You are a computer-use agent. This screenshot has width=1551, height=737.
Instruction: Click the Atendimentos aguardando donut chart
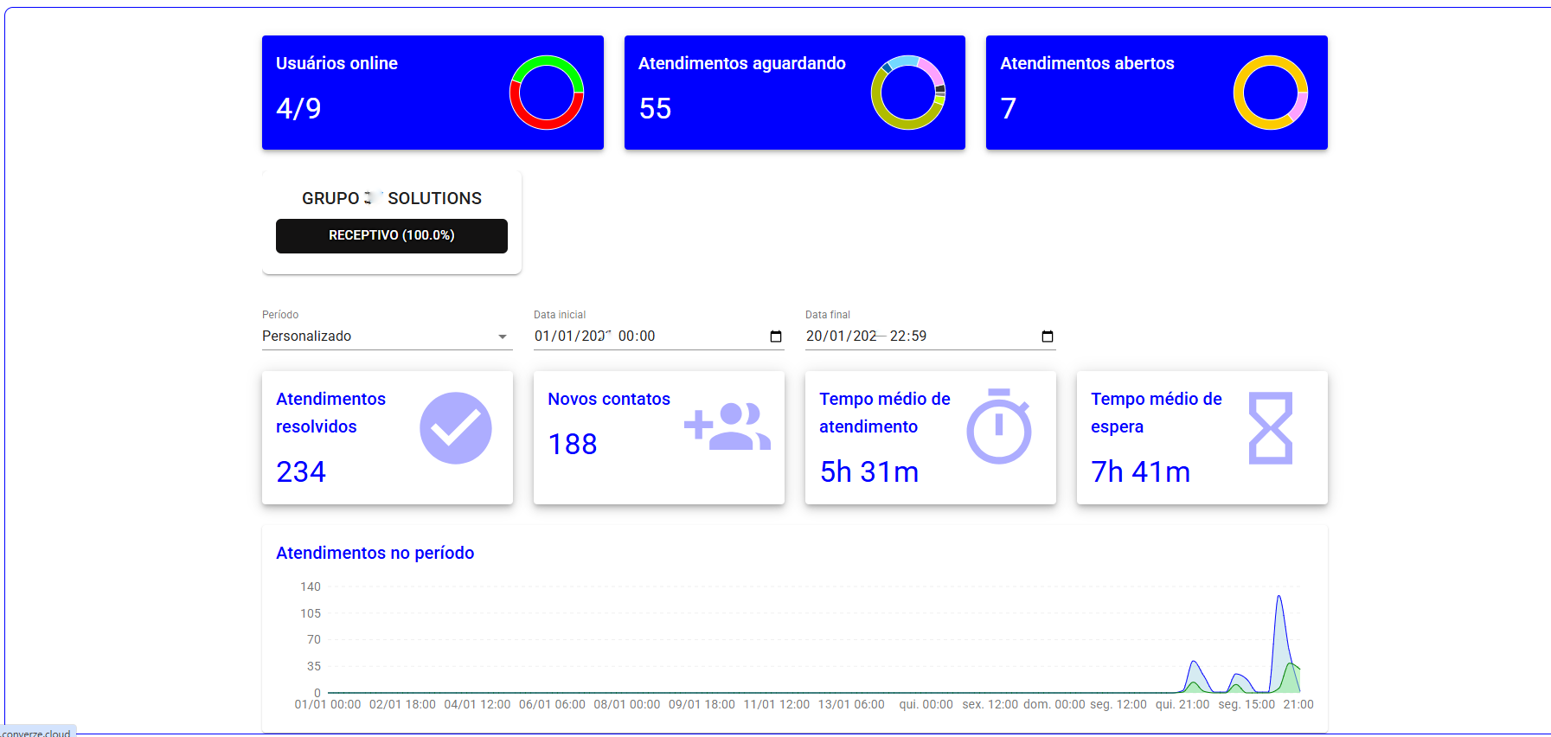(907, 93)
